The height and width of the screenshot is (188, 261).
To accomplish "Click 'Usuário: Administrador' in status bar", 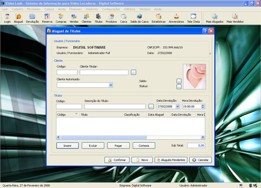I will click(193, 185).
